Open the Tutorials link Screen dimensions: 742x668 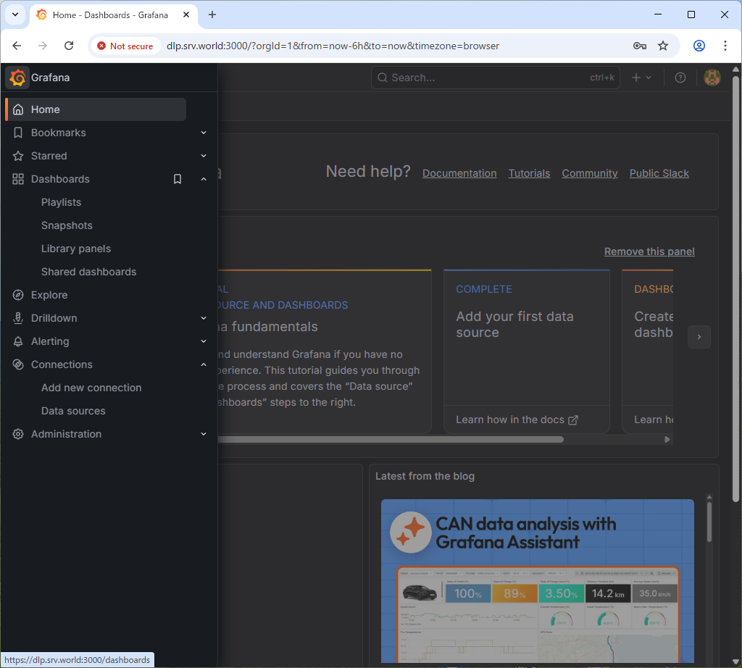click(529, 173)
